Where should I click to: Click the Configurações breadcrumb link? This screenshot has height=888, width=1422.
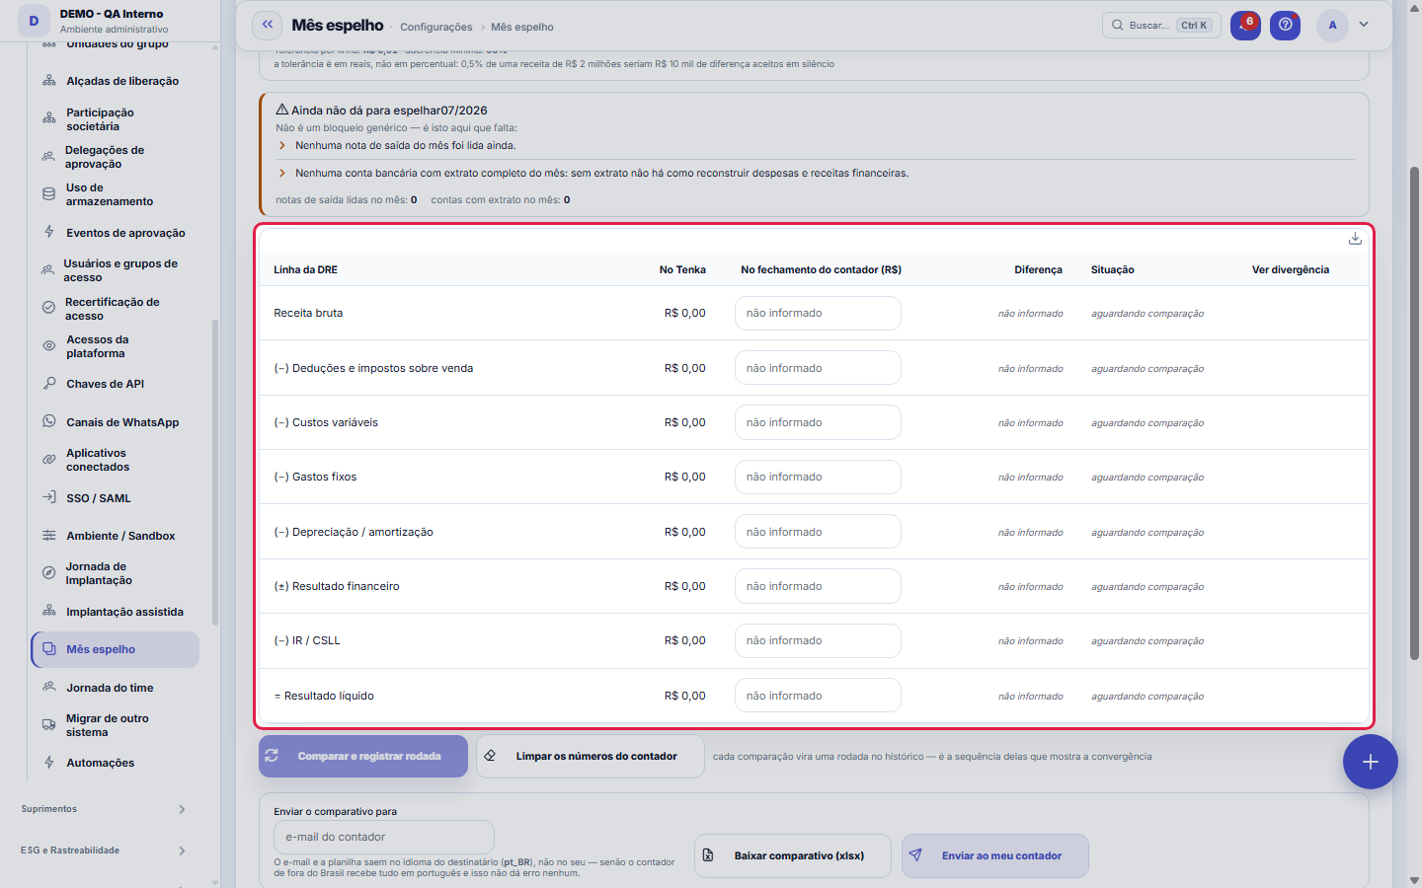[x=436, y=28]
